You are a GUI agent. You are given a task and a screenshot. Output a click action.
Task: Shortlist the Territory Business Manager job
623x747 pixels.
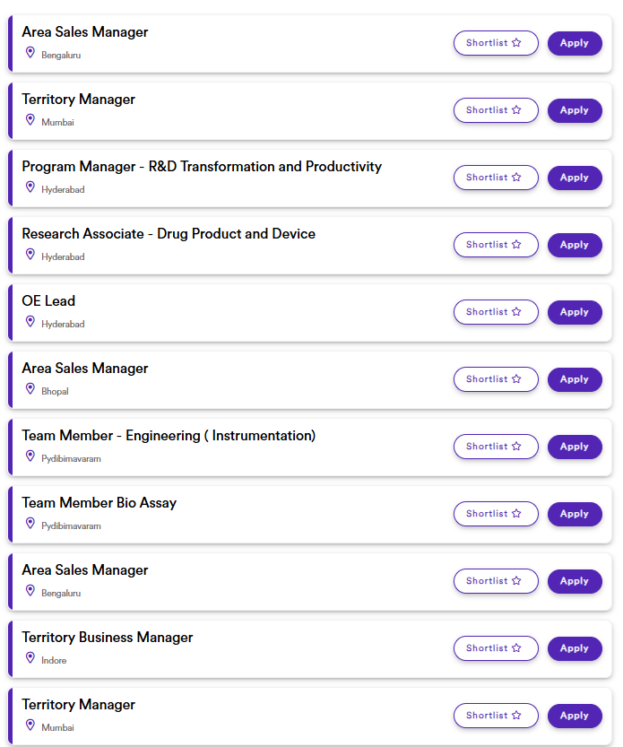[496, 648]
